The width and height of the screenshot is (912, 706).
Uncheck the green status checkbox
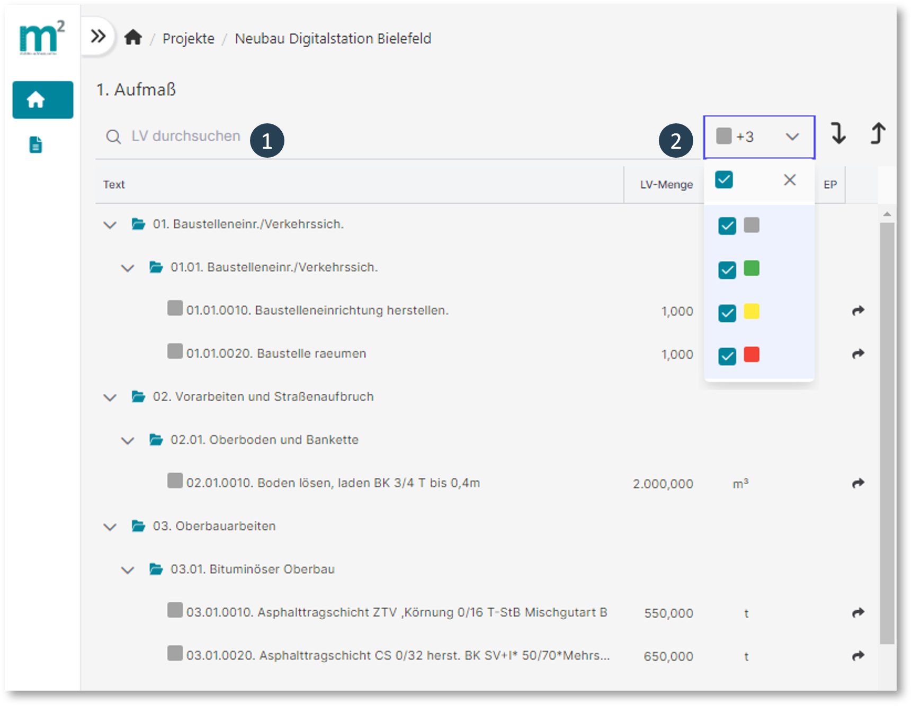(x=727, y=269)
